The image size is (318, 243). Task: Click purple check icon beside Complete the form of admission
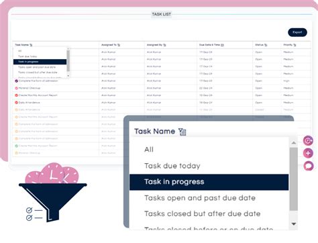pyautogui.click(x=16, y=81)
